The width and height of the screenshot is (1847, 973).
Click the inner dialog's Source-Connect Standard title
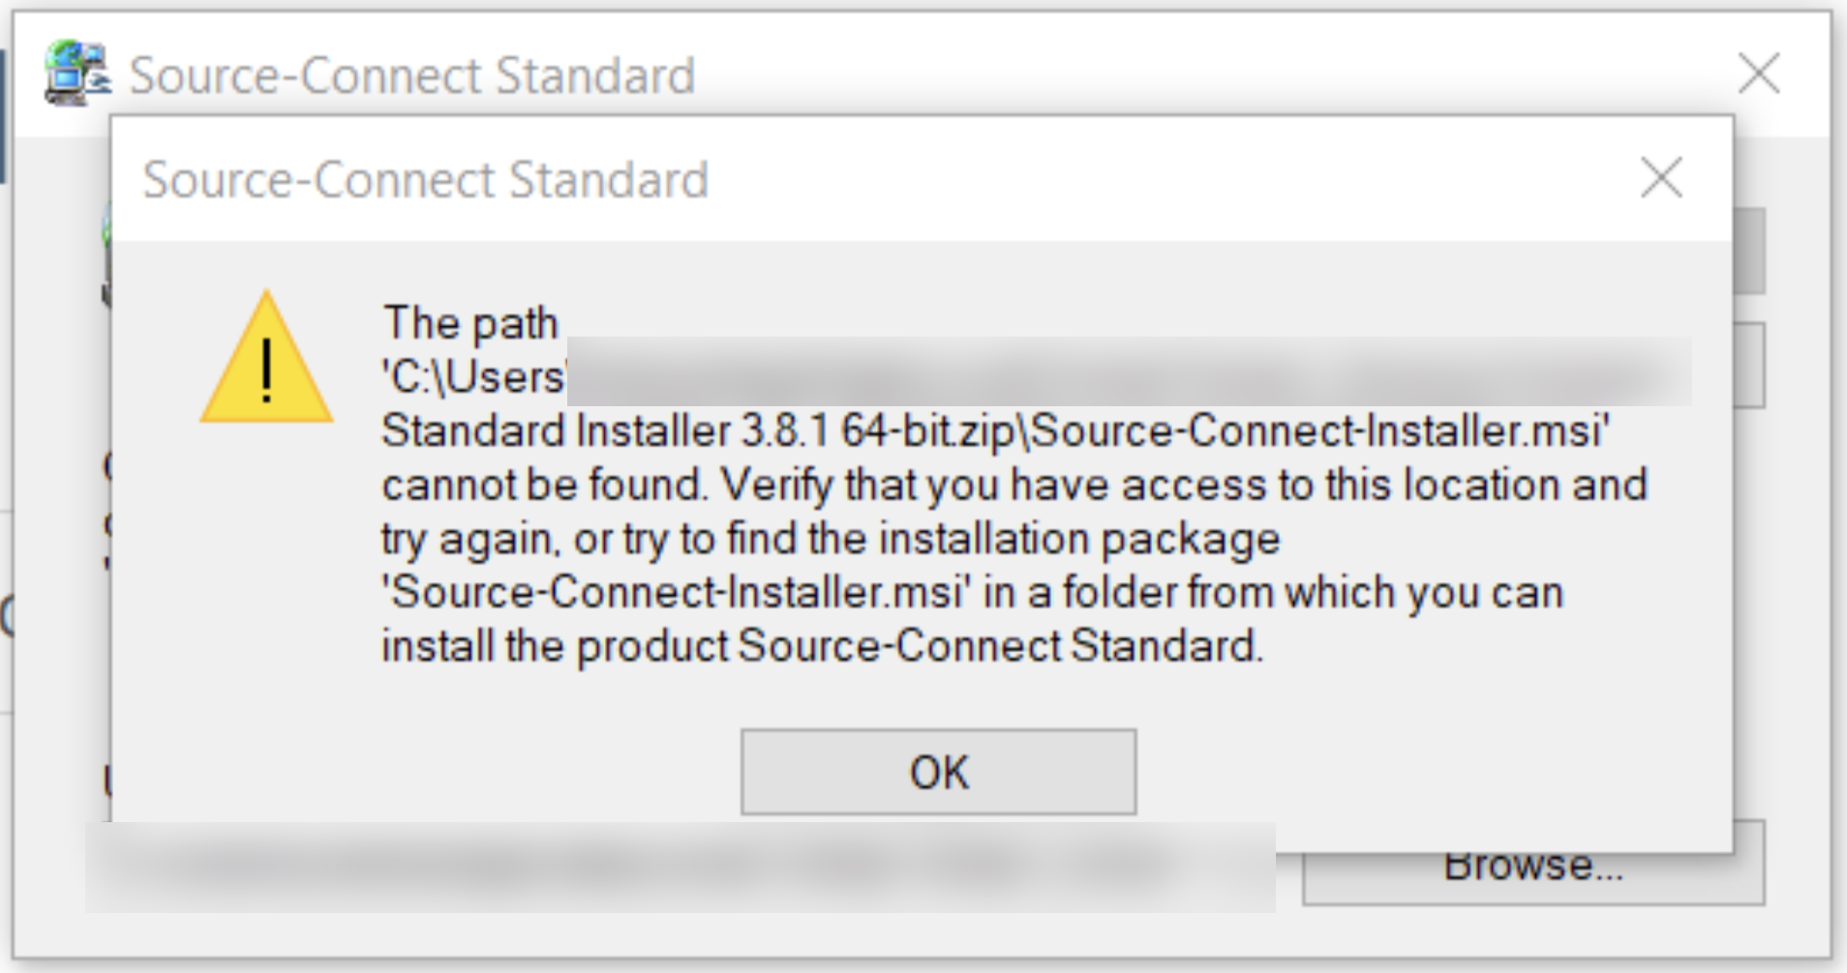coord(425,180)
